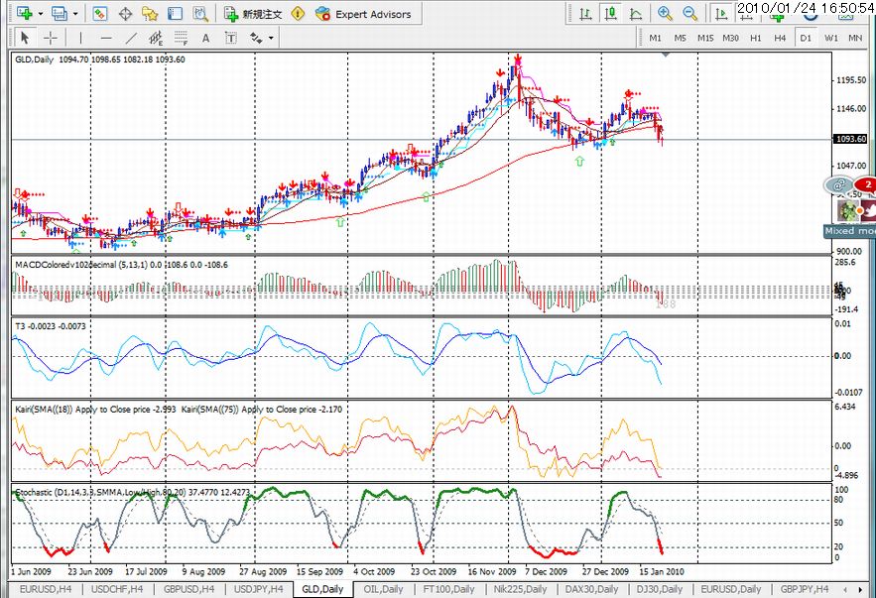Expand the new chart dropdown arrow
The height and width of the screenshot is (598, 876).
coord(41,14)
